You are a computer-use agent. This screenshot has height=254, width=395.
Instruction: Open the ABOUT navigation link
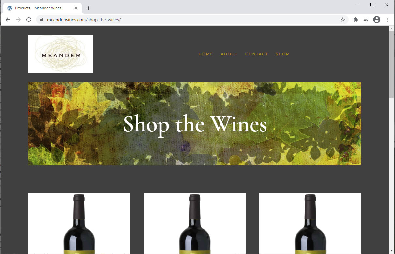(229, 54)
